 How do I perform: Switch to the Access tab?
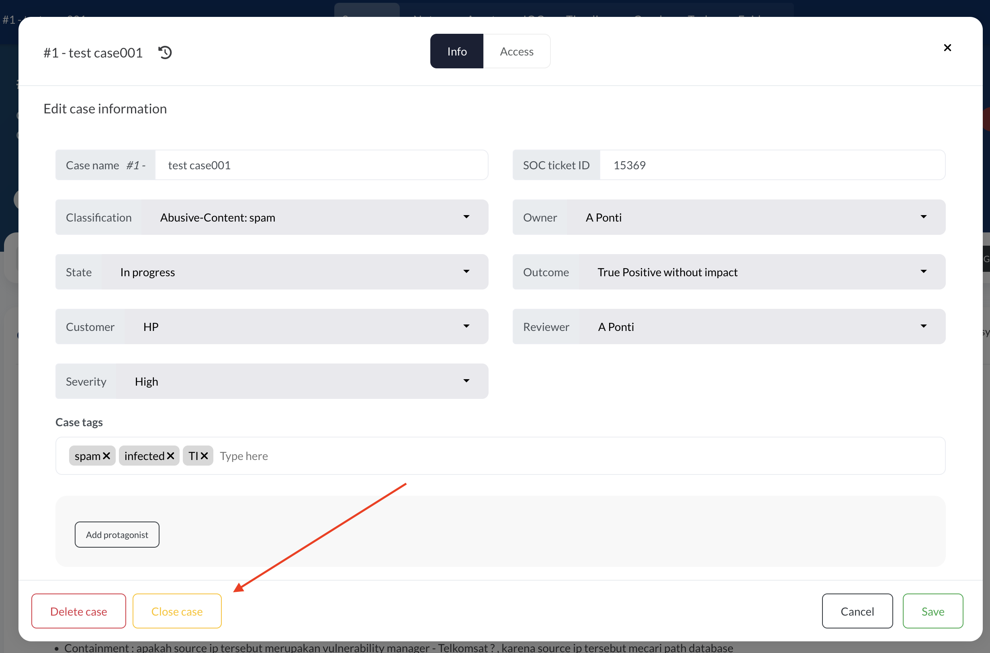click(516, 51)
